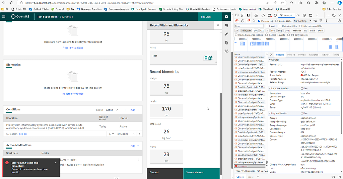The width and height of the screenshot is (343, 179).
Task: Toggle Preserve log checkbox
Action: coord(259,21)
